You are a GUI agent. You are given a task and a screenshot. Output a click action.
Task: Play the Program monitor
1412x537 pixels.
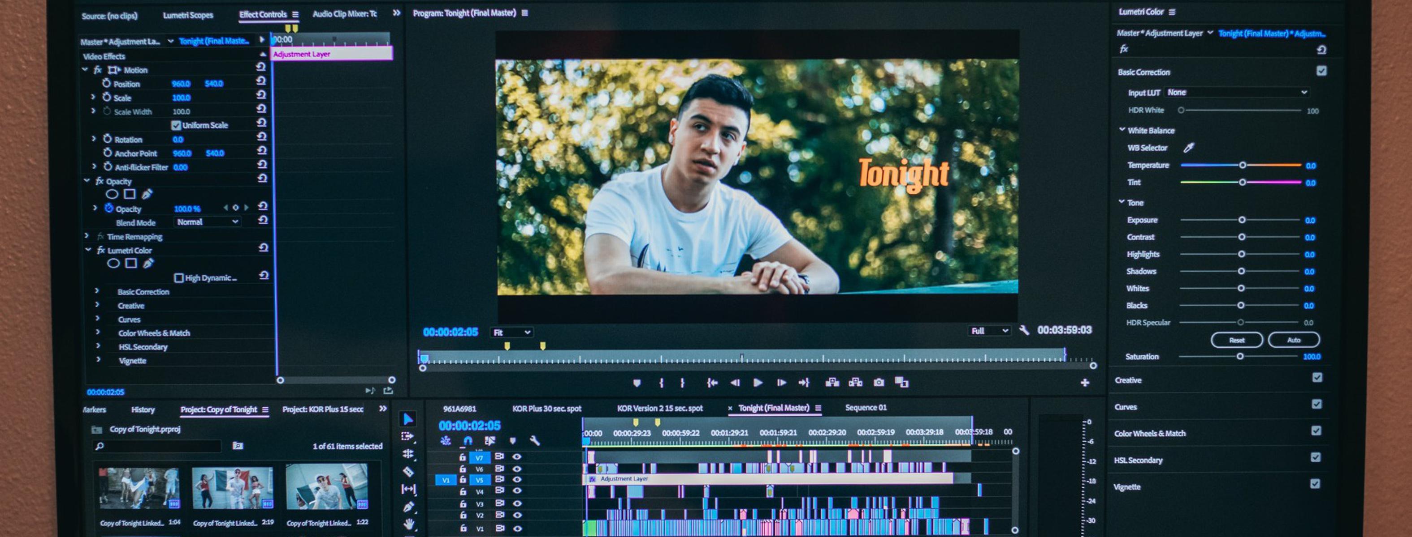tap(758, 383)
